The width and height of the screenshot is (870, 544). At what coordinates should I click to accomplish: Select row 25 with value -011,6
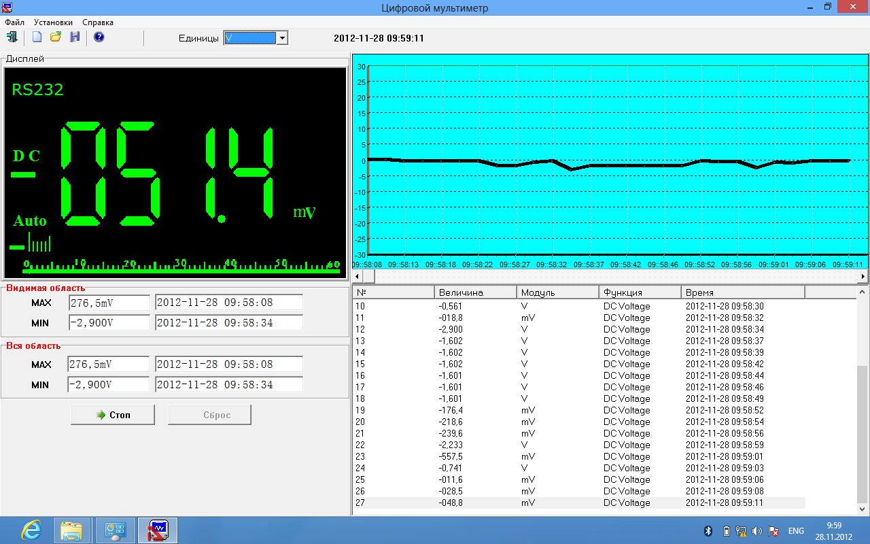[x=579, y=479]
